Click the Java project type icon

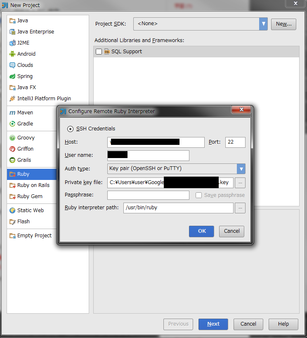tap(12, 21)
